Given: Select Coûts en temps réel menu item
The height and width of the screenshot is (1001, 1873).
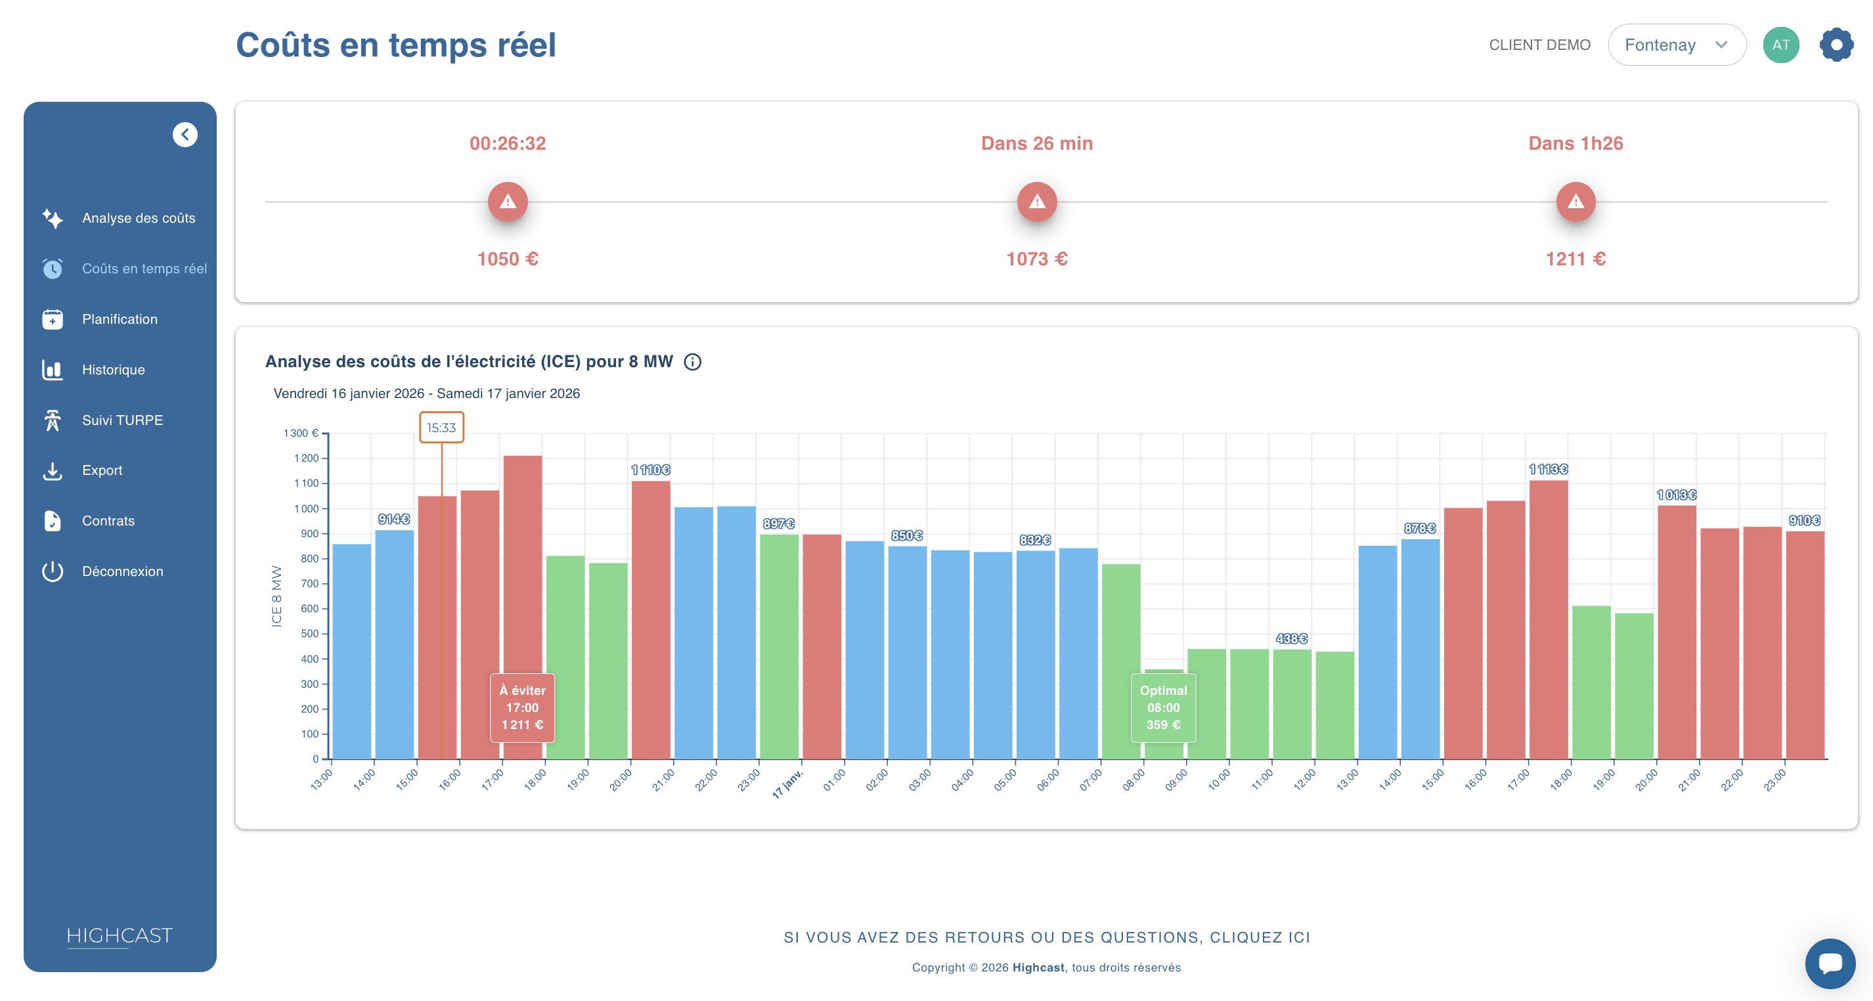Looking at the screenshot, I should coord(144,269).
